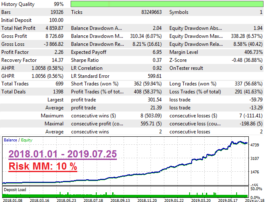Click the Expected Payoff value 6.95

(x=157, y=52)
